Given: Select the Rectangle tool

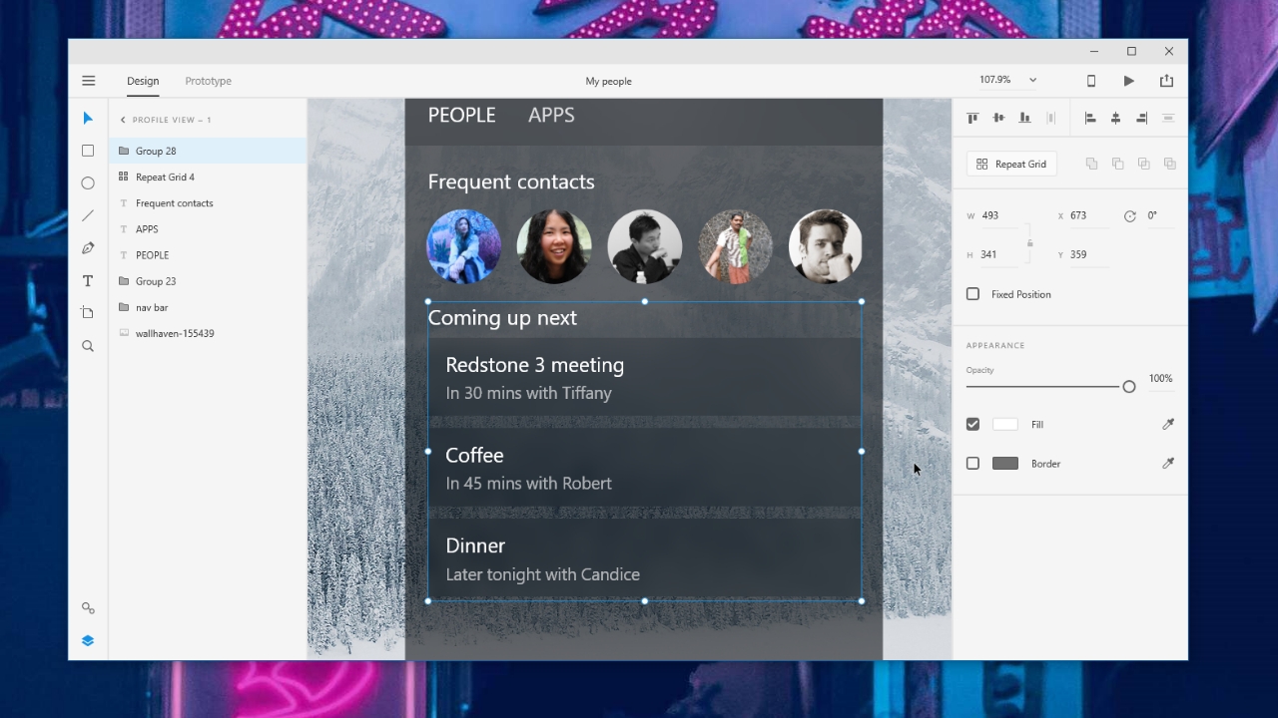Looking at the screenshot, I should click(88, 151).
